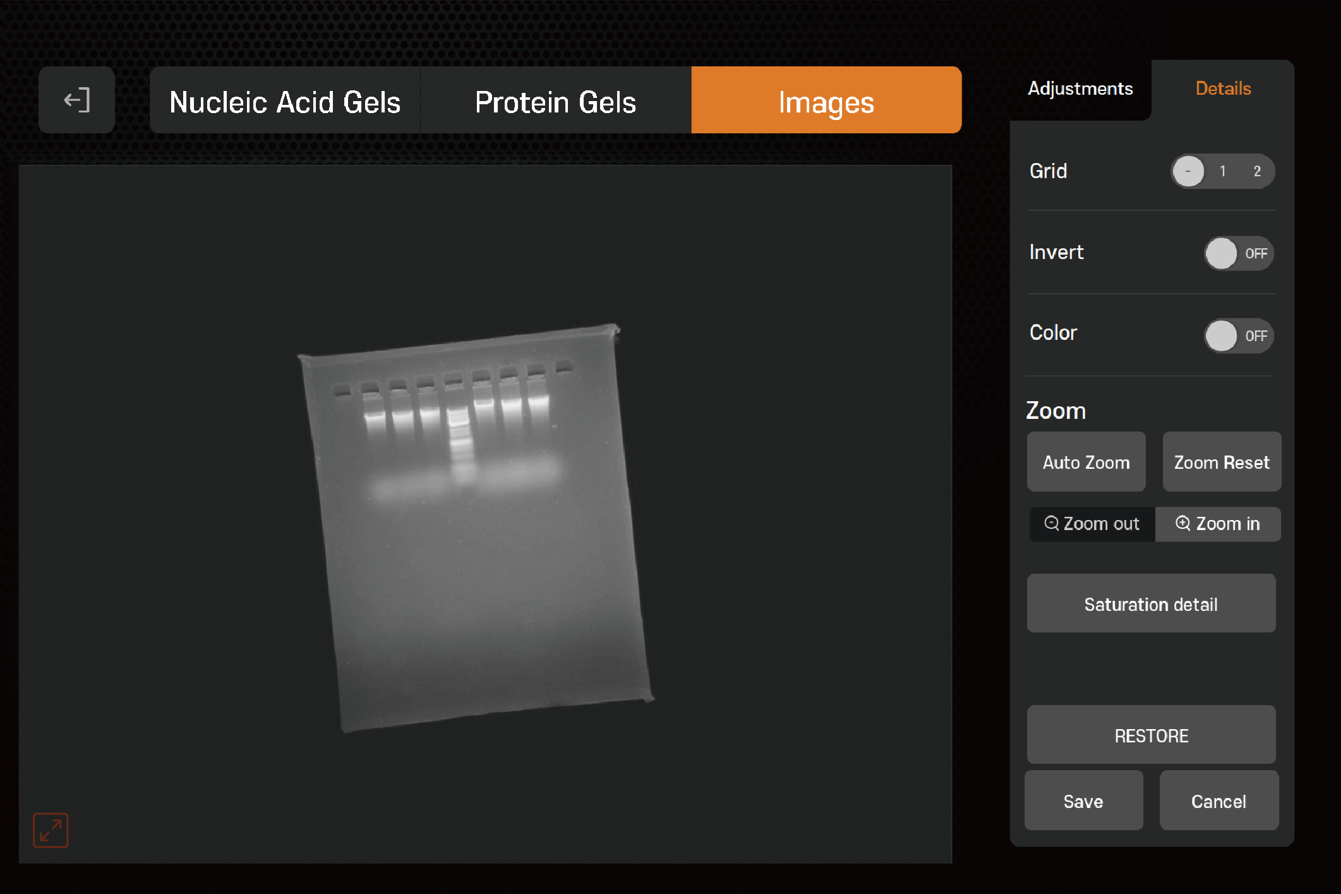Expand gel image to fullscreen
This screenshot has height=894, width=1341.
coord(51,830)
